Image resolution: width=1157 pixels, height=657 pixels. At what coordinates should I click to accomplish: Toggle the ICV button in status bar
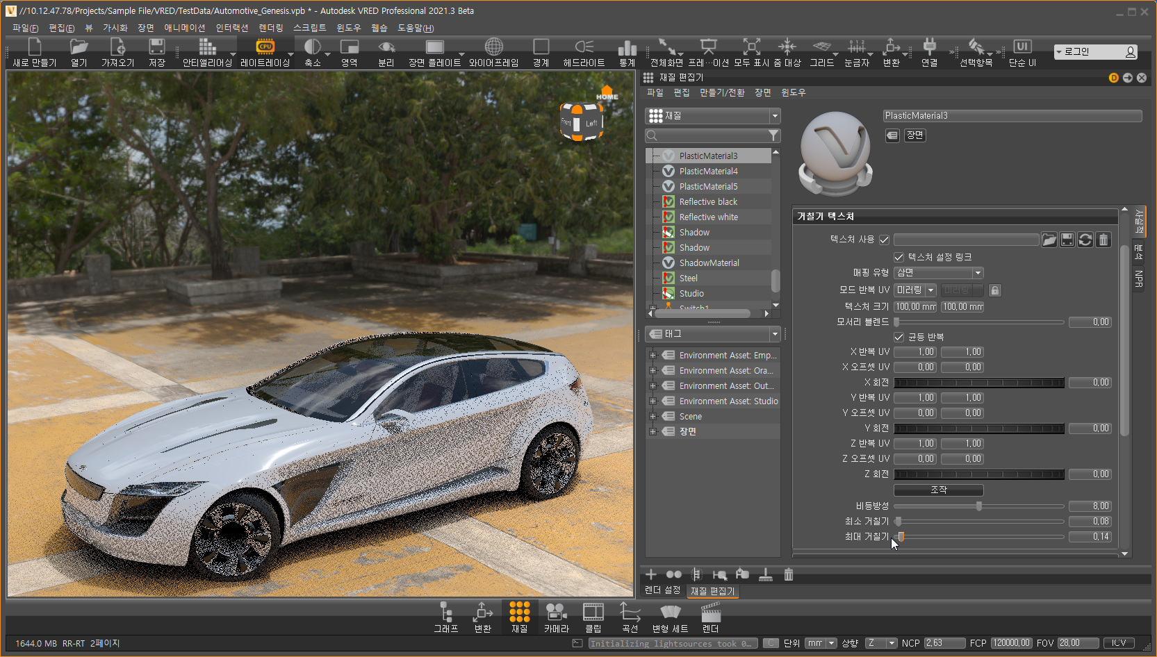[1119, 643]
